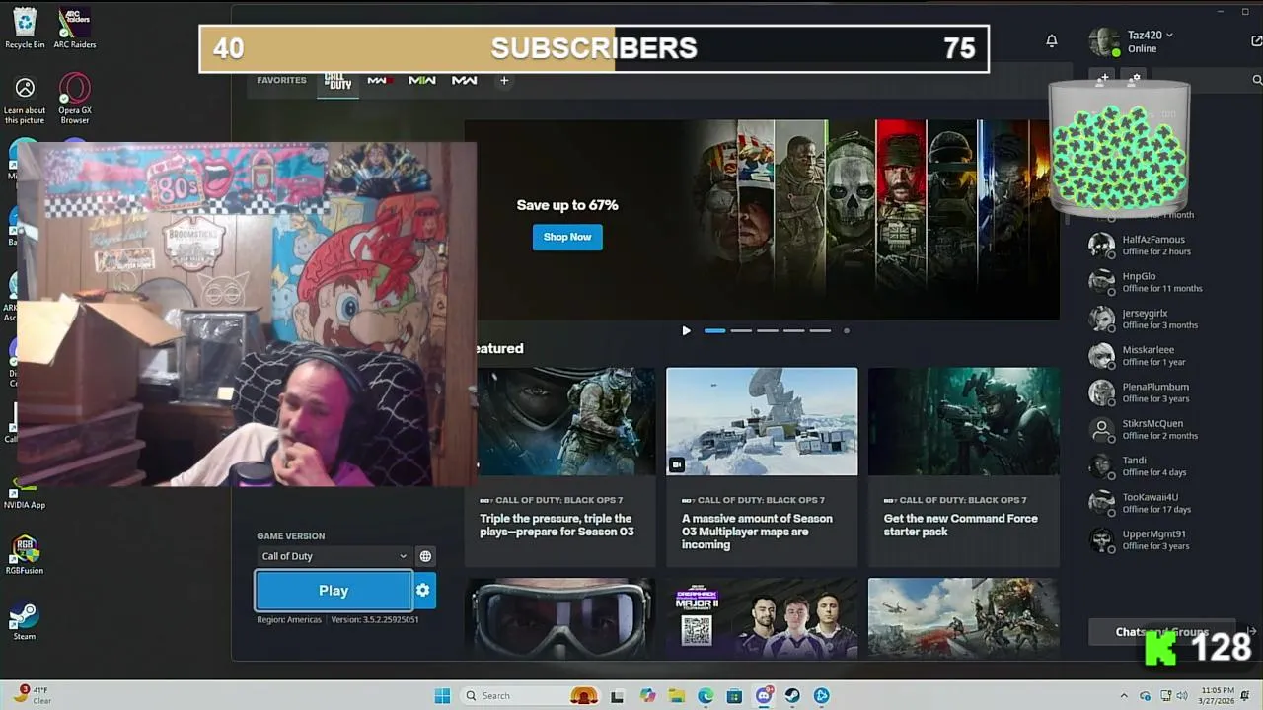
Task: Open game settings gear beside Play
Action: 423,591
